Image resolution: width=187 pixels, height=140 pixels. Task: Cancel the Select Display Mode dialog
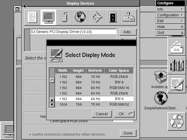[x=102, y=114]
